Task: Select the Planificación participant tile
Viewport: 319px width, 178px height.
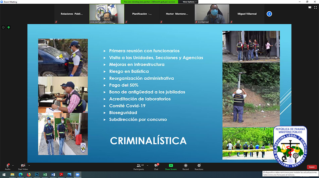Action: pyautogui.click(x=142, y=14)
